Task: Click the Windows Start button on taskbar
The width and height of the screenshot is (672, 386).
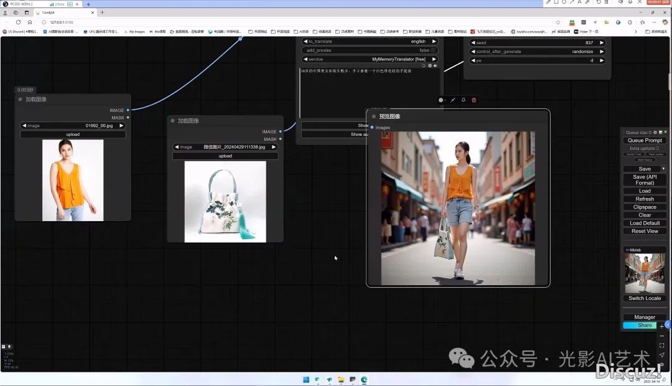Action: pyautogui.click(x=306, y=380)
